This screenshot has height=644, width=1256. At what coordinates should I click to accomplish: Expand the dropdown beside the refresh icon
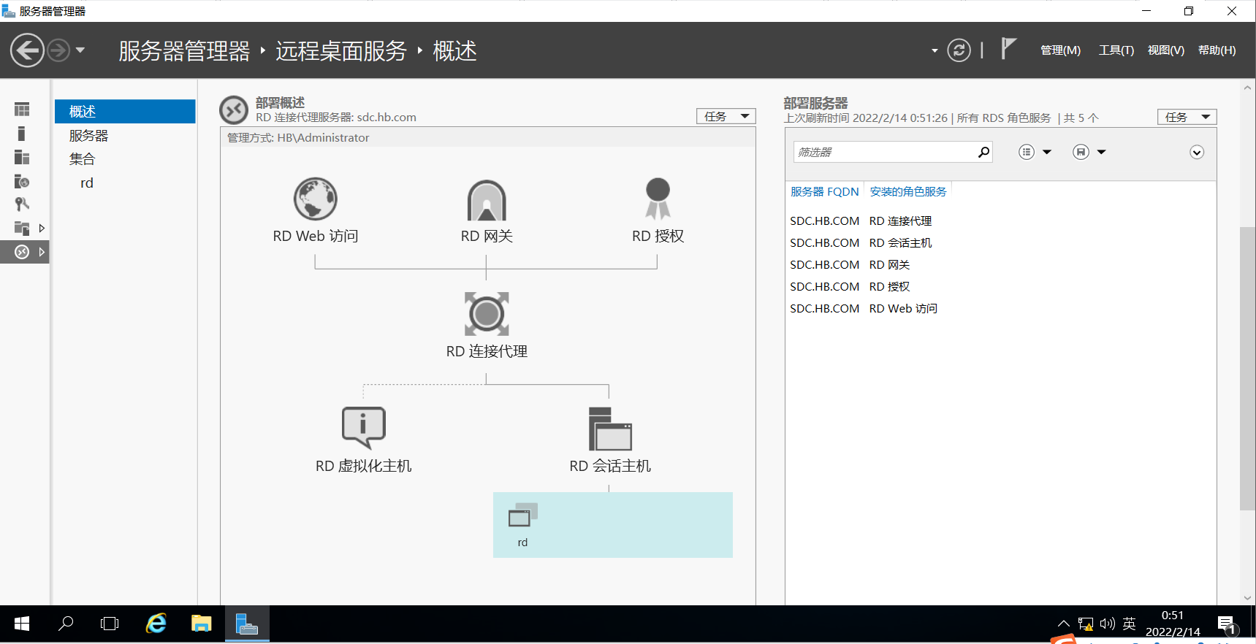click(x=935, y=51)
